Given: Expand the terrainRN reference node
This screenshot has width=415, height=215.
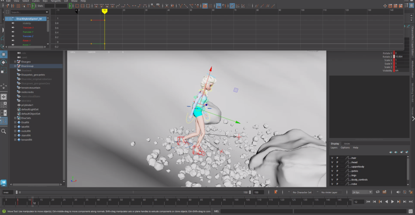Looking at the screenshot, I should [15, 140].
